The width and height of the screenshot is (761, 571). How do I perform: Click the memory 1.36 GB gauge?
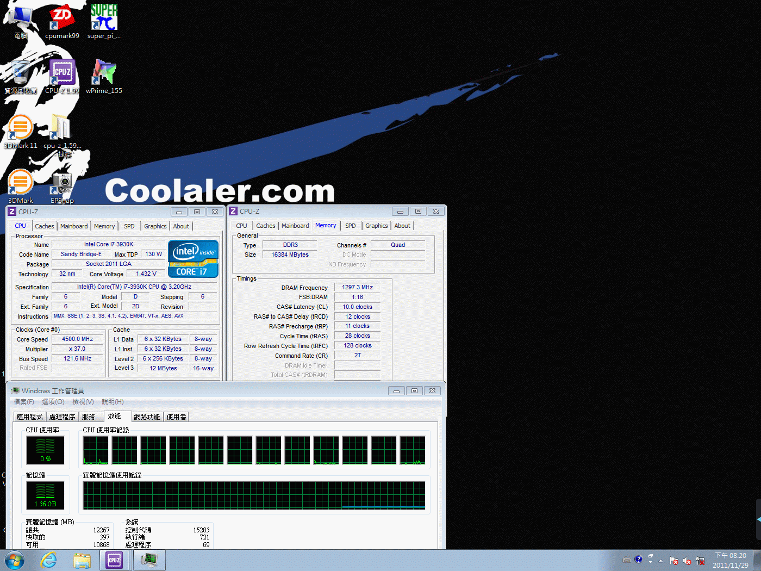pyautogui.click(x=45, y=495)
